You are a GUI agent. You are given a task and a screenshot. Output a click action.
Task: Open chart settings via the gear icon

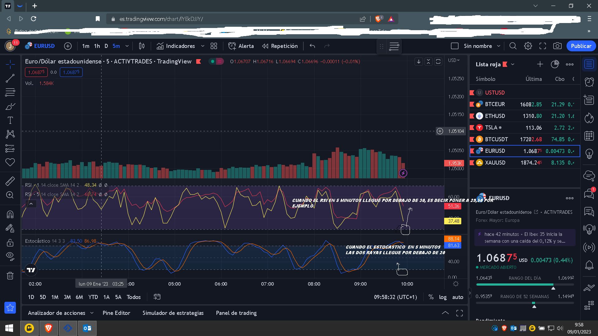[528, 46]
